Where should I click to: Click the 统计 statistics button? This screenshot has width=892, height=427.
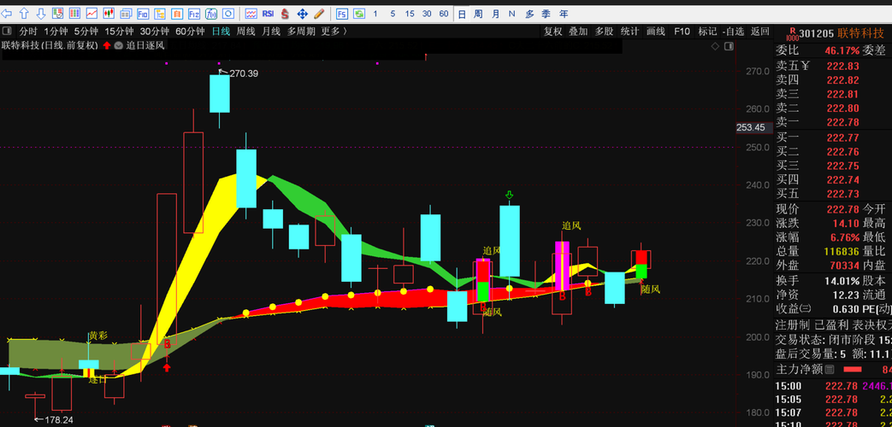click(629, 32)
